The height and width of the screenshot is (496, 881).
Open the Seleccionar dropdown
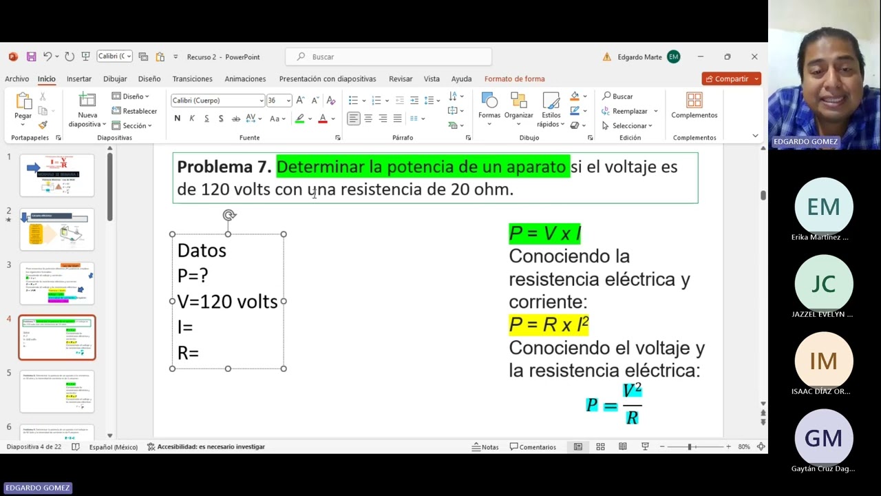tap(627, 125)
